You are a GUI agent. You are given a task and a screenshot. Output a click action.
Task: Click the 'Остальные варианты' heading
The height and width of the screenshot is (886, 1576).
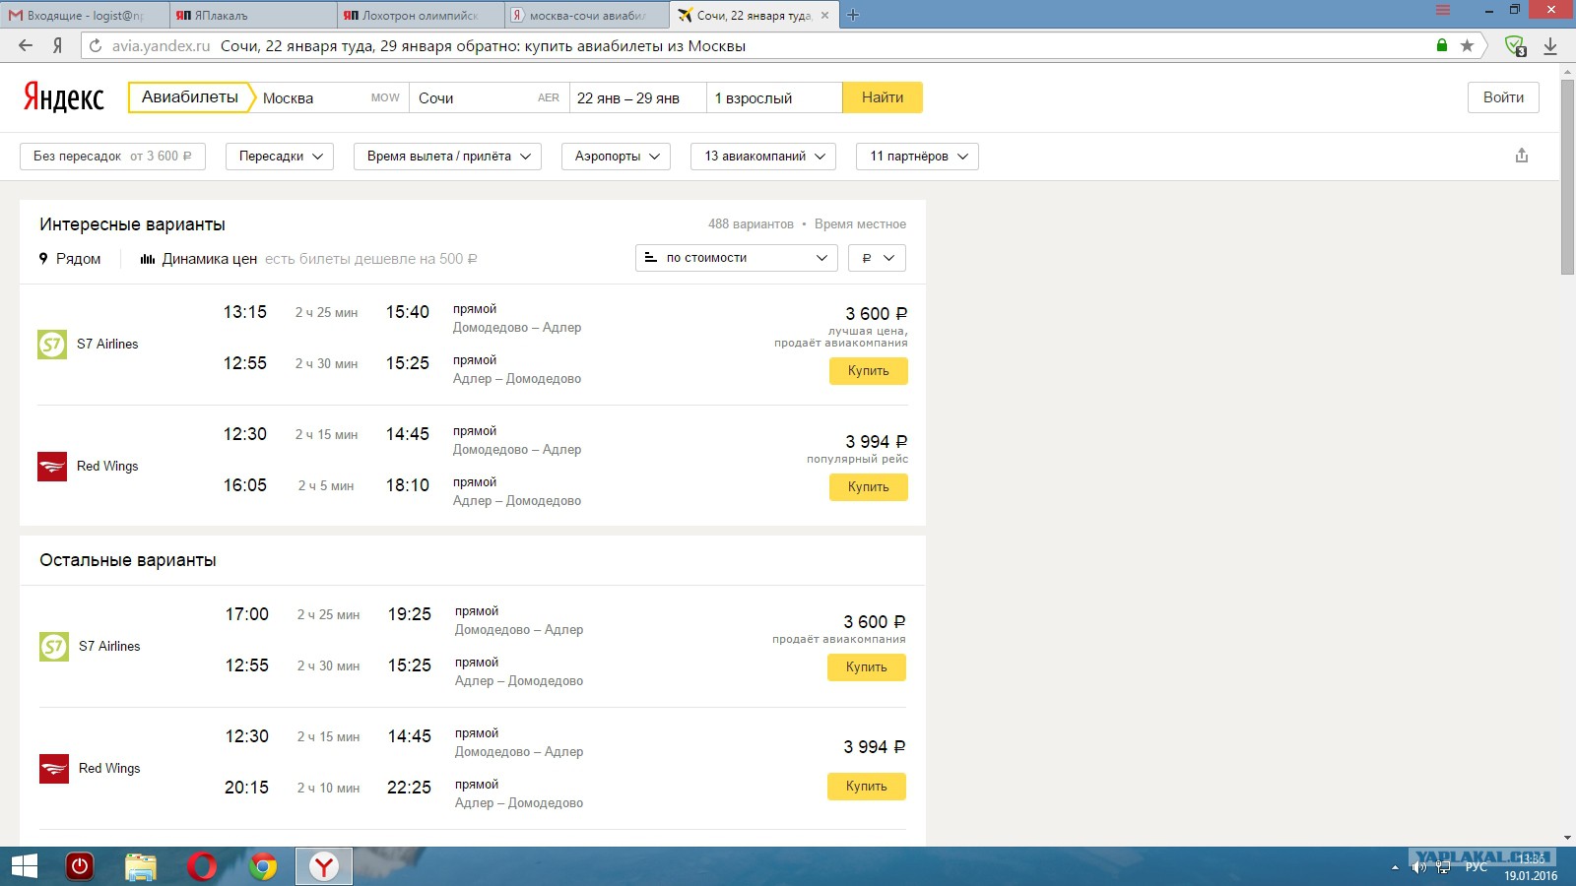(128, 560)
